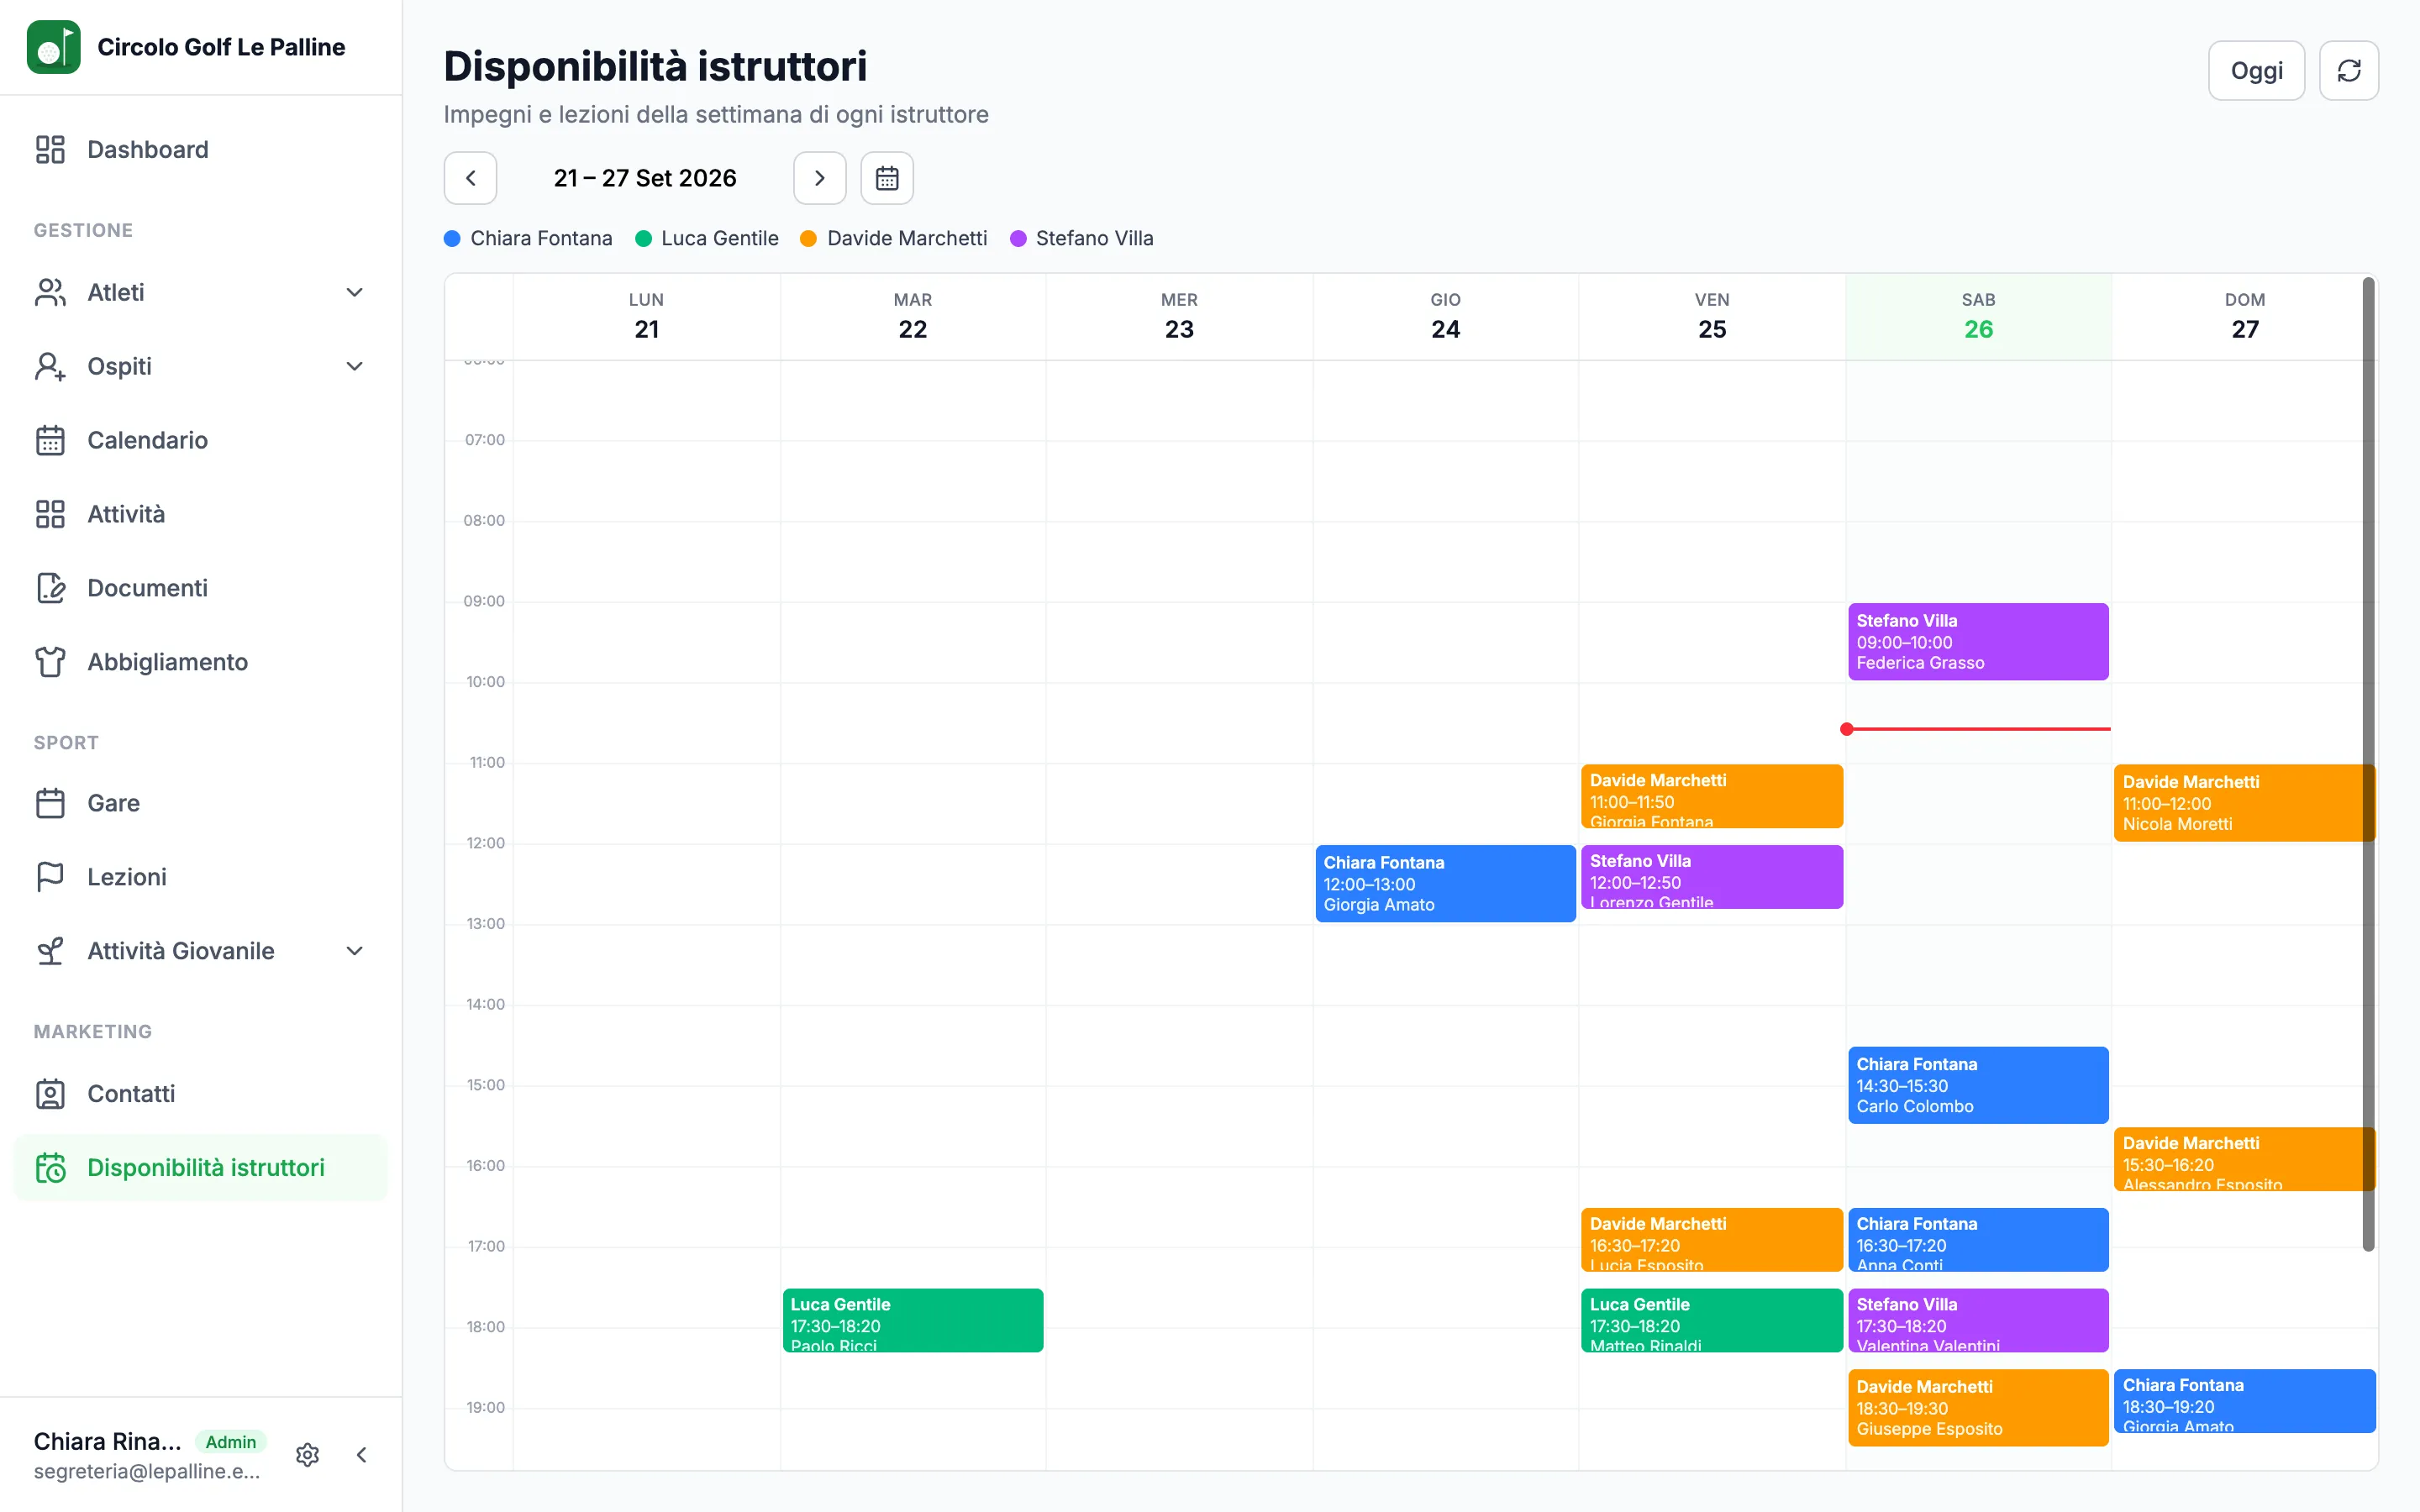Image resolution: width=2420 pixels, height=1512 pixels.
Task: Open the Contatti page
Action: click(x=200, y=1094)
